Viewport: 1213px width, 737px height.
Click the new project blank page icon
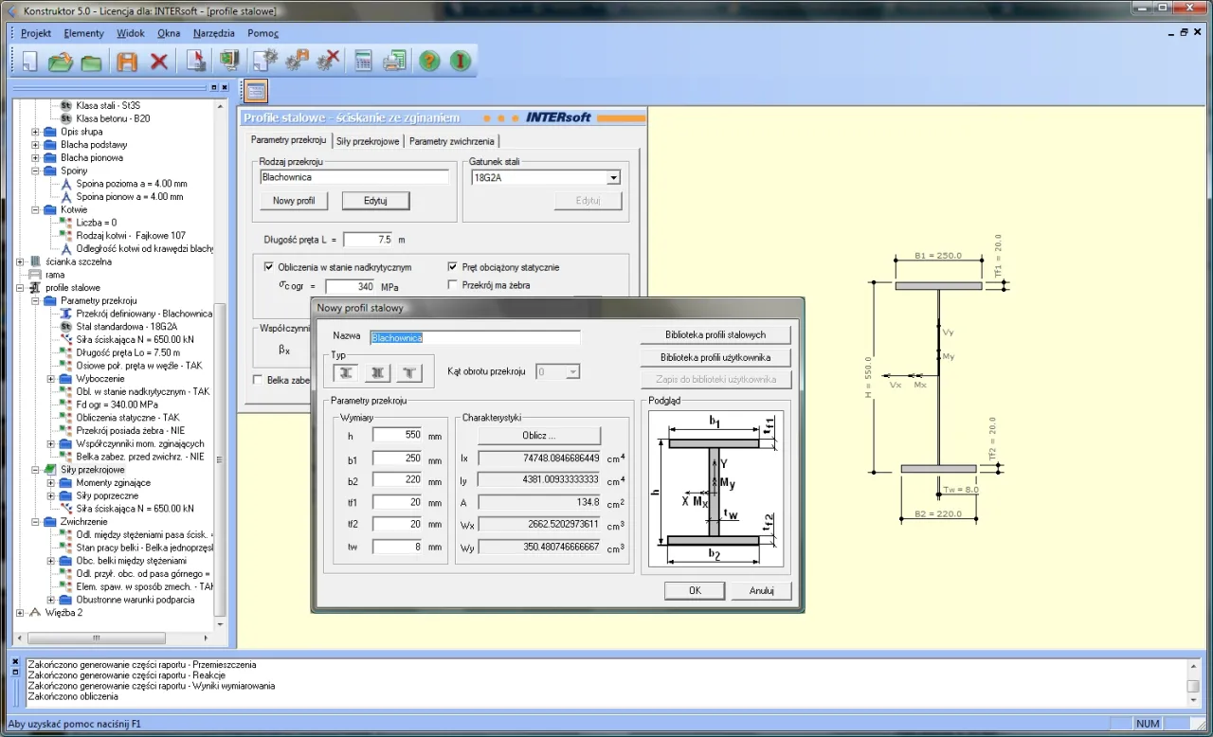pos(29,62)
